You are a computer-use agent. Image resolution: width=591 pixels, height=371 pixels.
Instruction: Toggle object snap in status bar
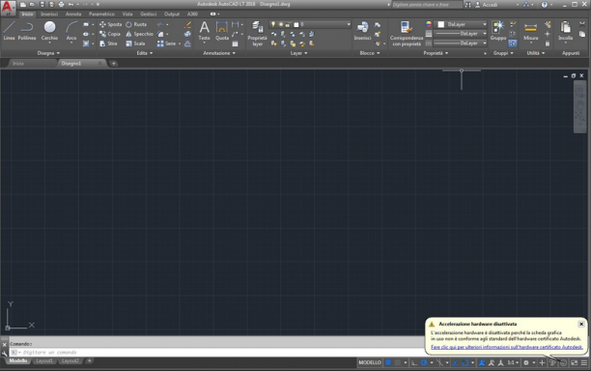coord(465,362)
